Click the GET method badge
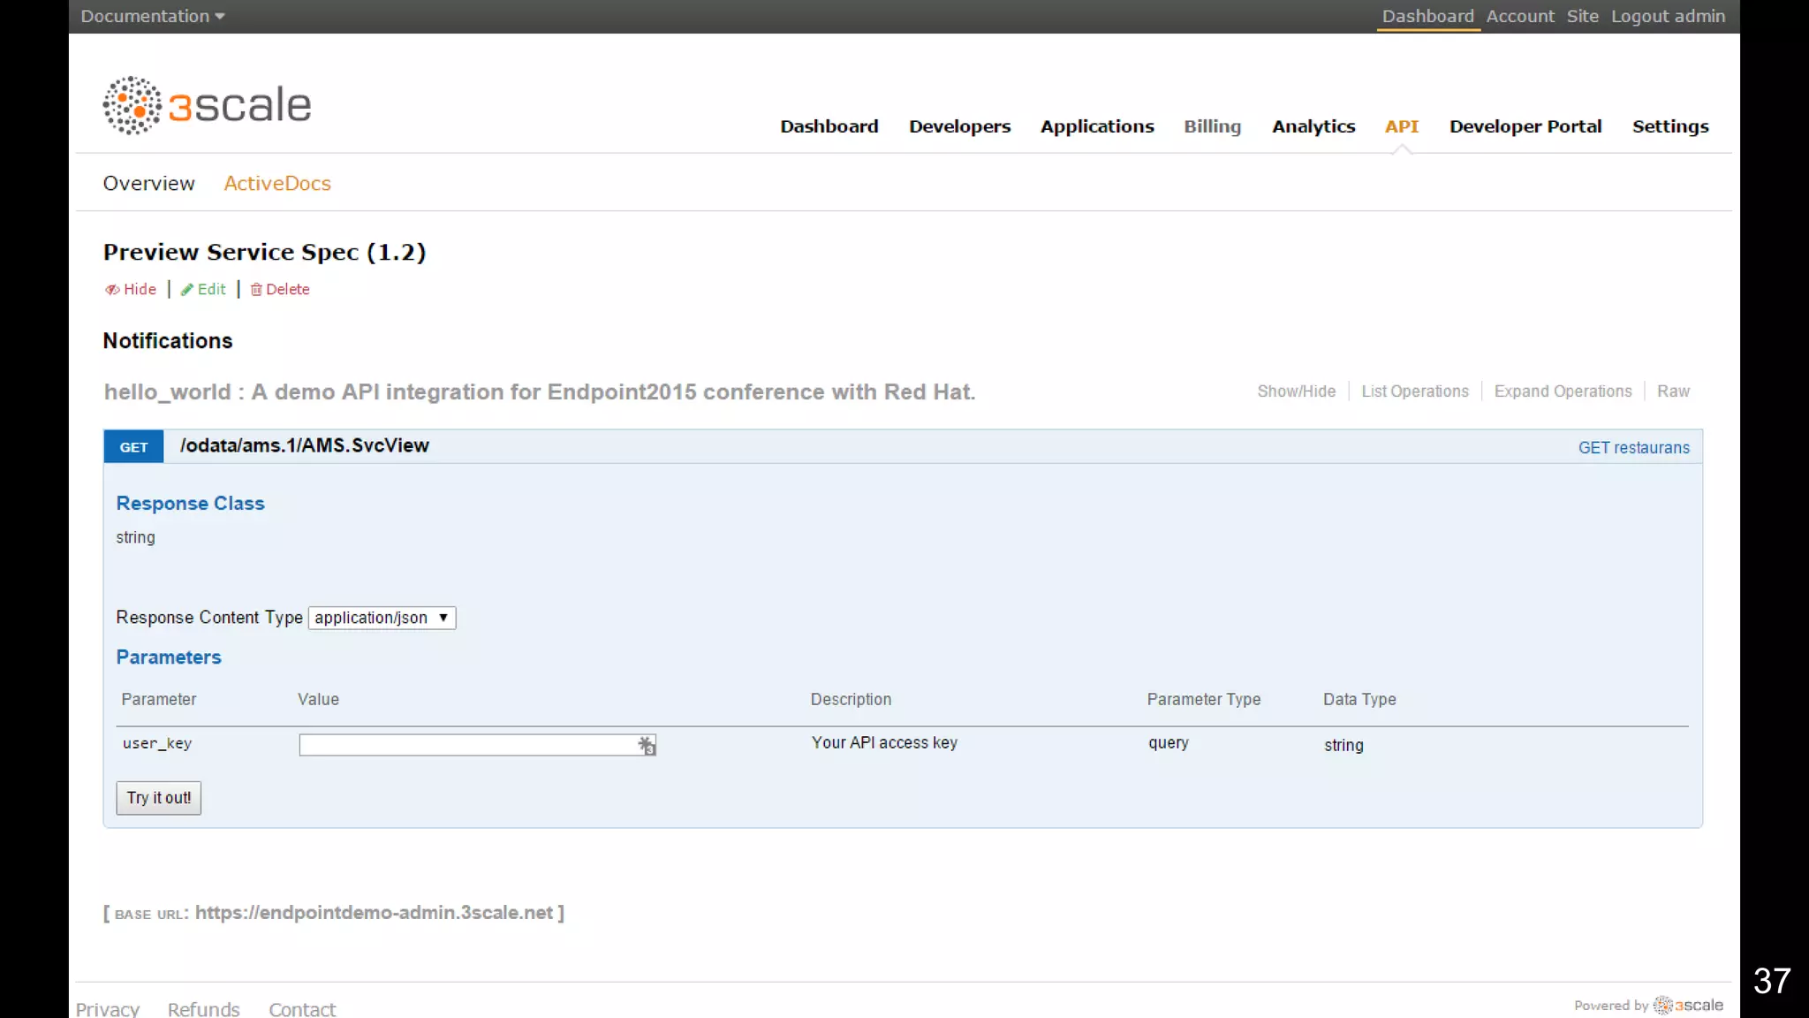This screenshot has width=1809, height=1018. tap(133, 447)
